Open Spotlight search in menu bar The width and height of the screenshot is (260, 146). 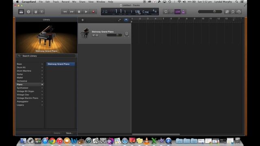tap(236, 2)
